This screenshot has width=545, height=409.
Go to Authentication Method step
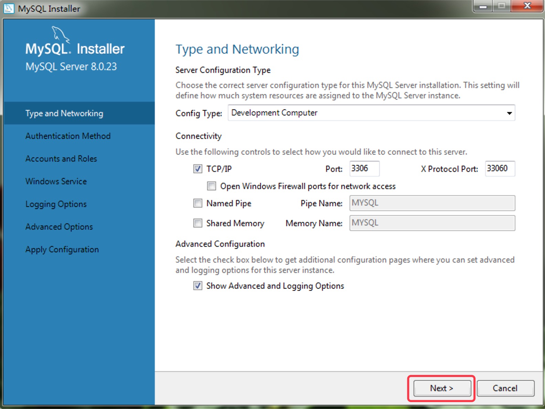click(x=68, y=136)
